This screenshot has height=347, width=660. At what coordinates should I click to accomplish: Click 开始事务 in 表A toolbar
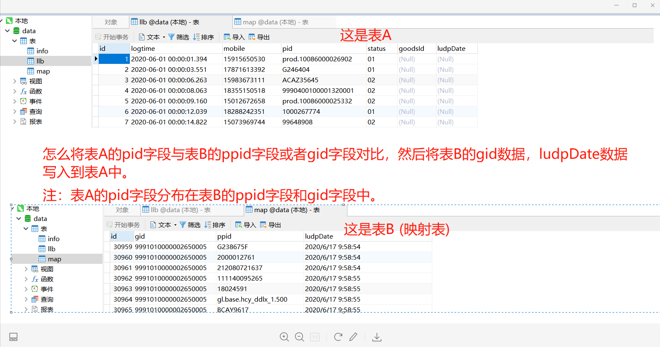click(112, 37)
